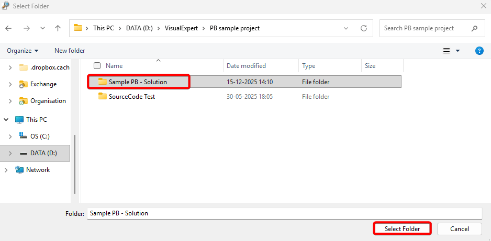Go up one folder level
The image size is (491, 241).
click(58, 28)
